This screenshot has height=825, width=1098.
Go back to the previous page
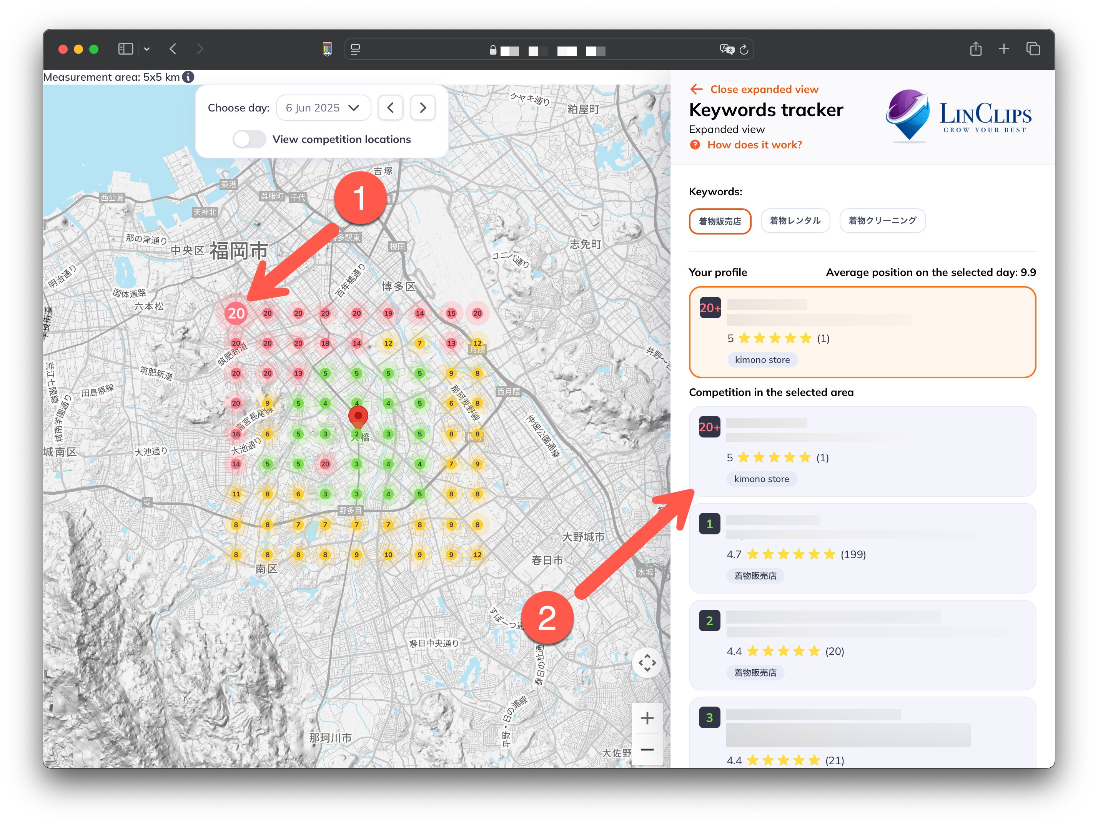pyautogui.click(x=173, y=49)
